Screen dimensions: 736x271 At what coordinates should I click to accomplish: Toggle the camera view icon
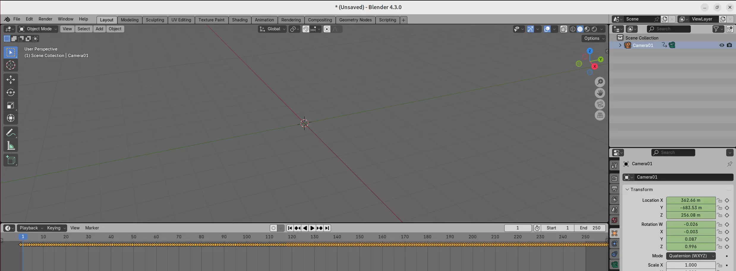[600, 104]
